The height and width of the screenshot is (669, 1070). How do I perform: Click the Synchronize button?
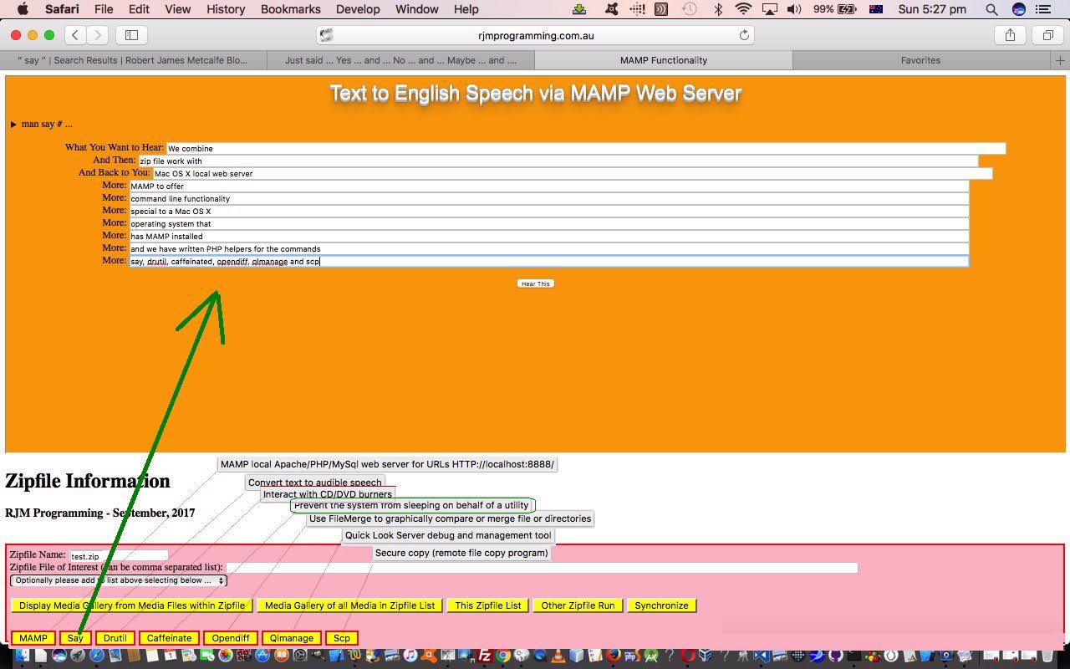[661, 605]
